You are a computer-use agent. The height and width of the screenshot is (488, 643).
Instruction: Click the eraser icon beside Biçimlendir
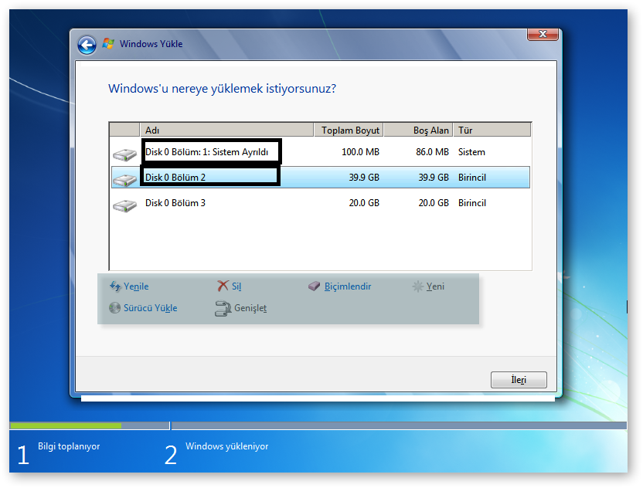pyautogui.click(x=314, y=286)
